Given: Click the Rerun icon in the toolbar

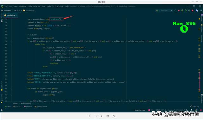Looking at the screenshot, I should point(175,10).
